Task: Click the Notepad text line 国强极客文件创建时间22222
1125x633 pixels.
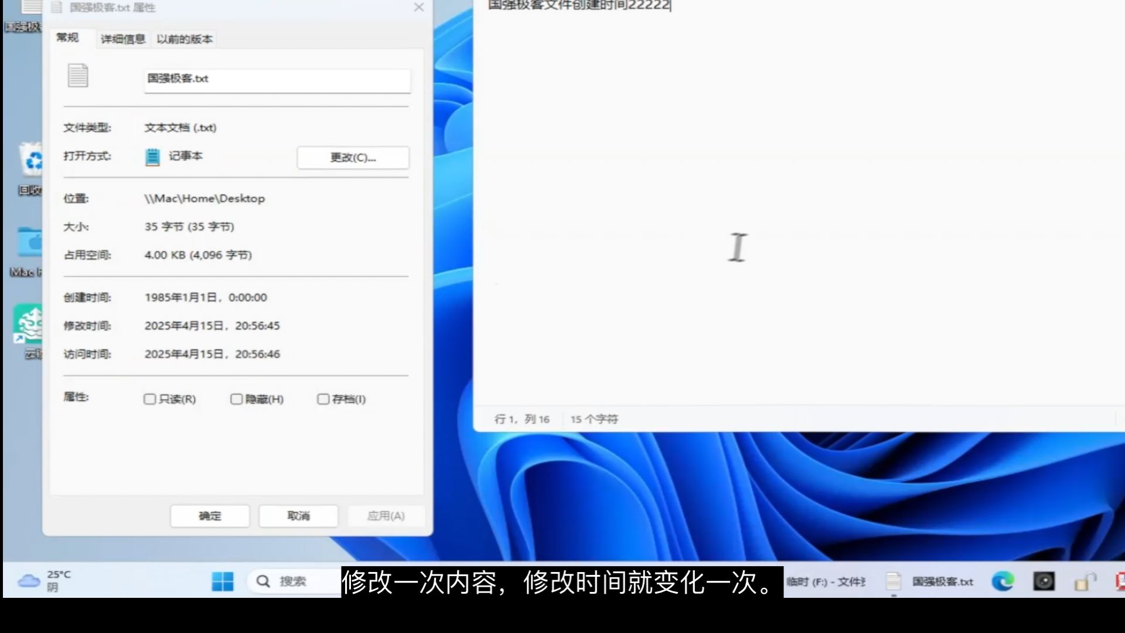Action: pos(579,6)
